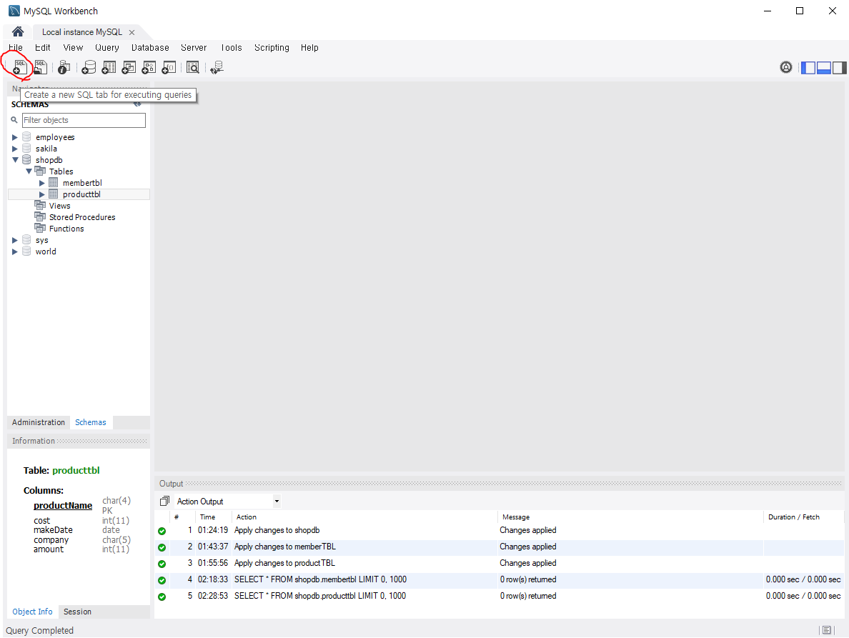Open Workbench preferences gear icon
Viewport: 849px width, 638px height.
coord(786,67)
